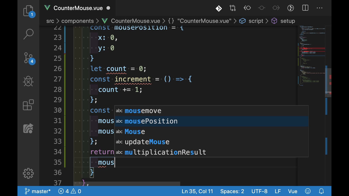Select 'mousePosition' autocomplete suggestion

(x=212, y=121)
